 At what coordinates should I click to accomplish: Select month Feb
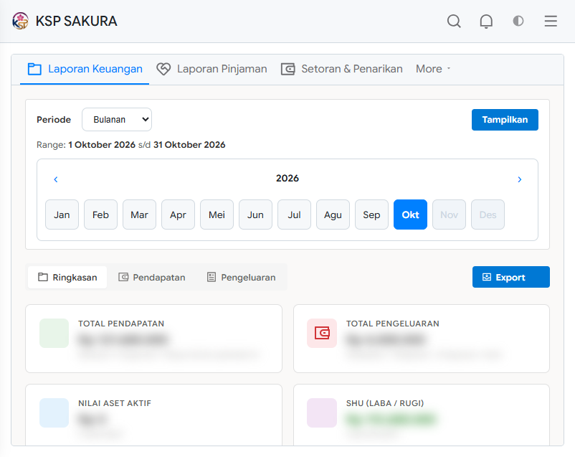tap(100, 215)
